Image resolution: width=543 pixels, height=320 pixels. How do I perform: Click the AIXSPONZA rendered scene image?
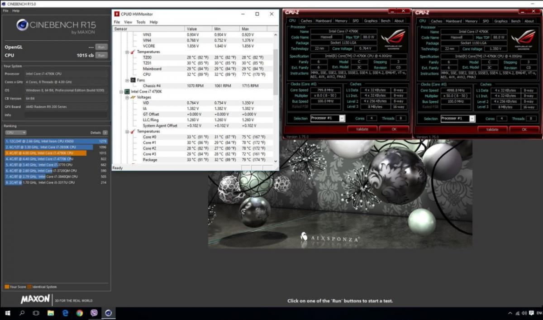click(x=340, y=194)
